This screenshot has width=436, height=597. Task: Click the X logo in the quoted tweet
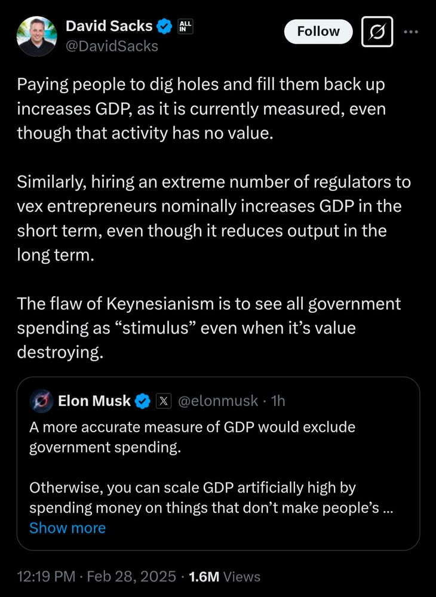[164, 401]
